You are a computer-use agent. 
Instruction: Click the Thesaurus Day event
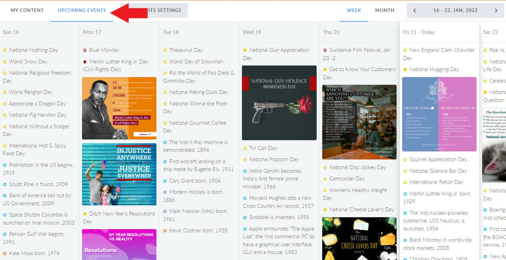pos(186,50)
